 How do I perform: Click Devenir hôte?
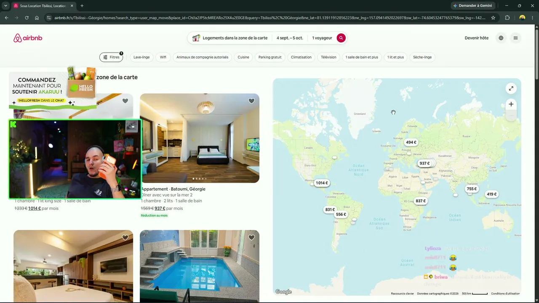pos(477,38)
